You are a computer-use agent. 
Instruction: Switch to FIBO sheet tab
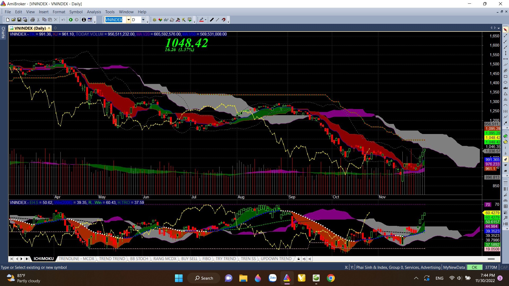[x=207, y=259]
